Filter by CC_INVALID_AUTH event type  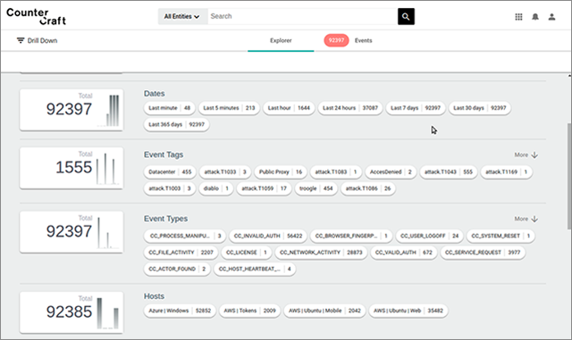click(268, 236)
